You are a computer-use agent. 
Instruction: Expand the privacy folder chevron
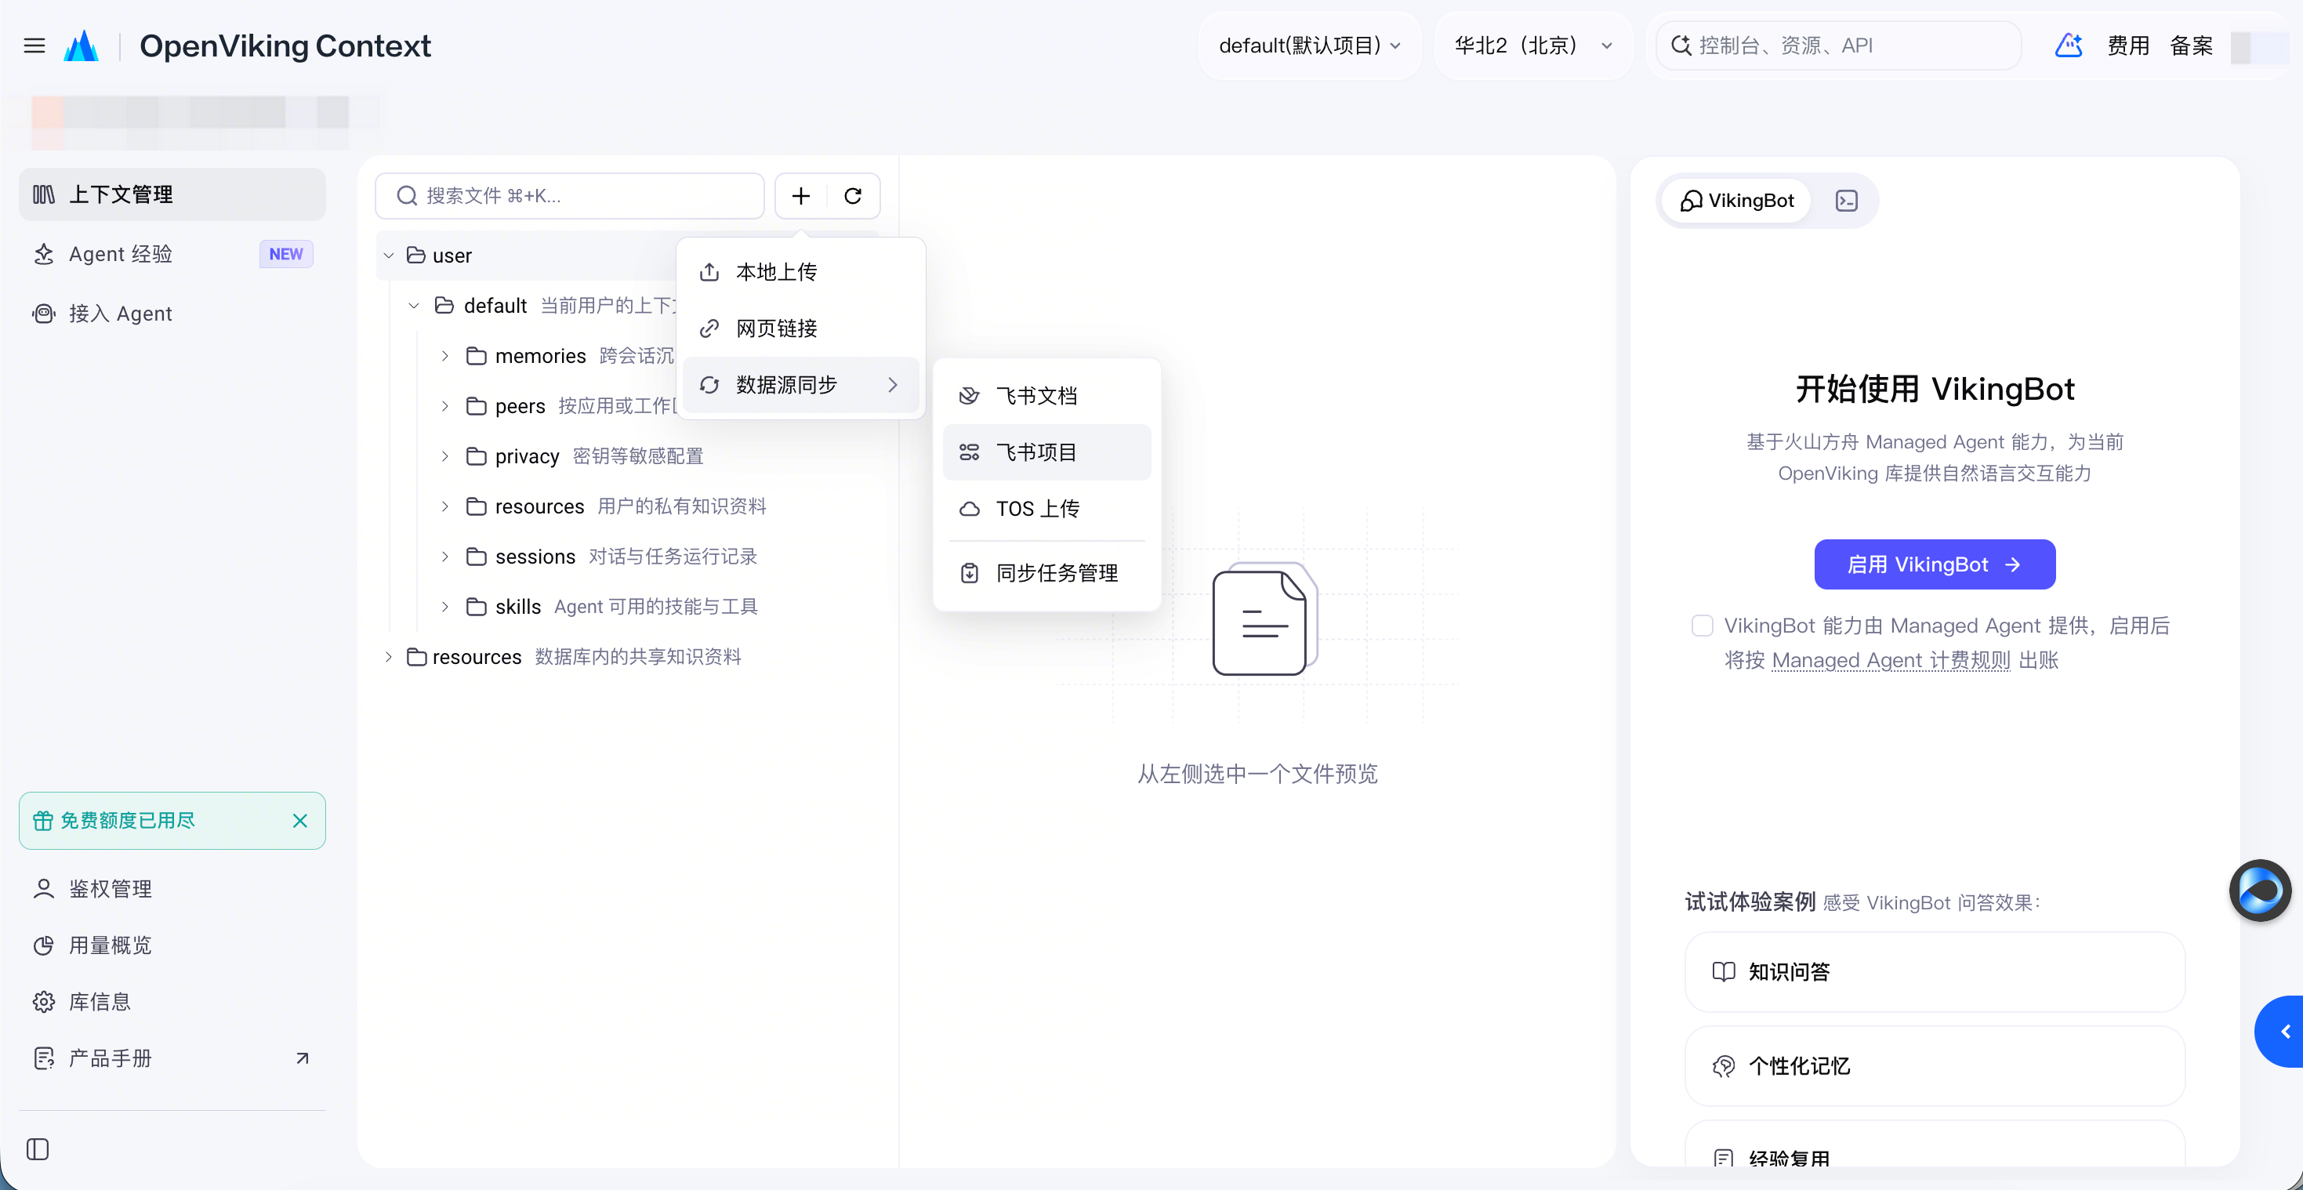(444, 456)
